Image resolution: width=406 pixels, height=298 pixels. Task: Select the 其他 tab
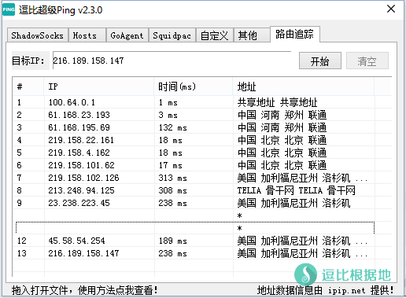pyautogui.click(x=251, y=35)
